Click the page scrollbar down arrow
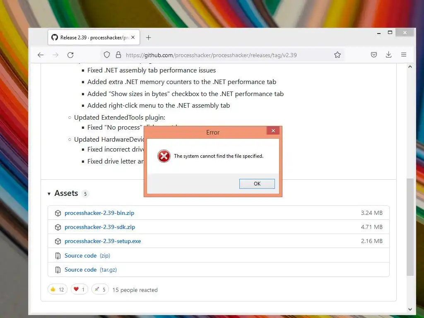 click(410, 309)
